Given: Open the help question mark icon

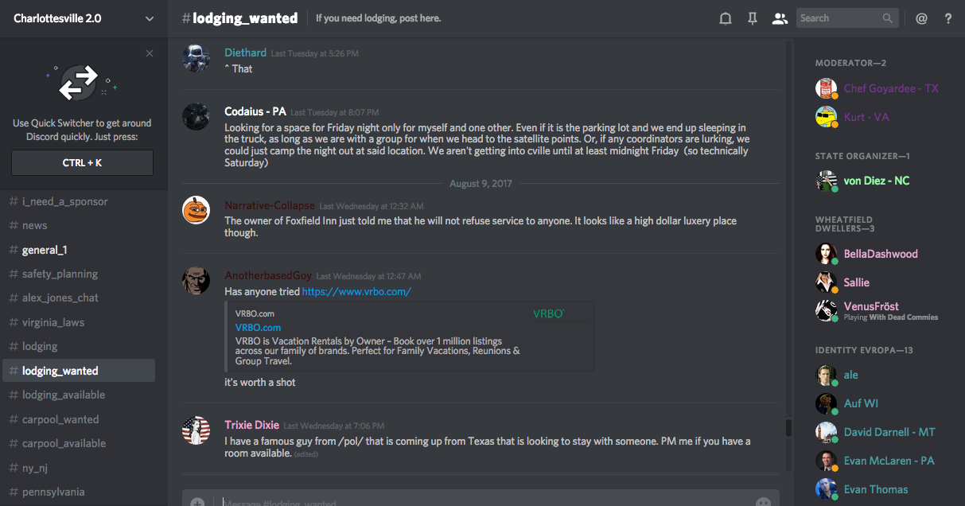Looking at the screenshot, I should point(948,18).
